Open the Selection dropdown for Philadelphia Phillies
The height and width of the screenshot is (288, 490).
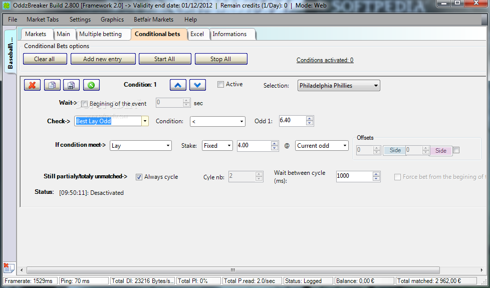click(339, 86)
